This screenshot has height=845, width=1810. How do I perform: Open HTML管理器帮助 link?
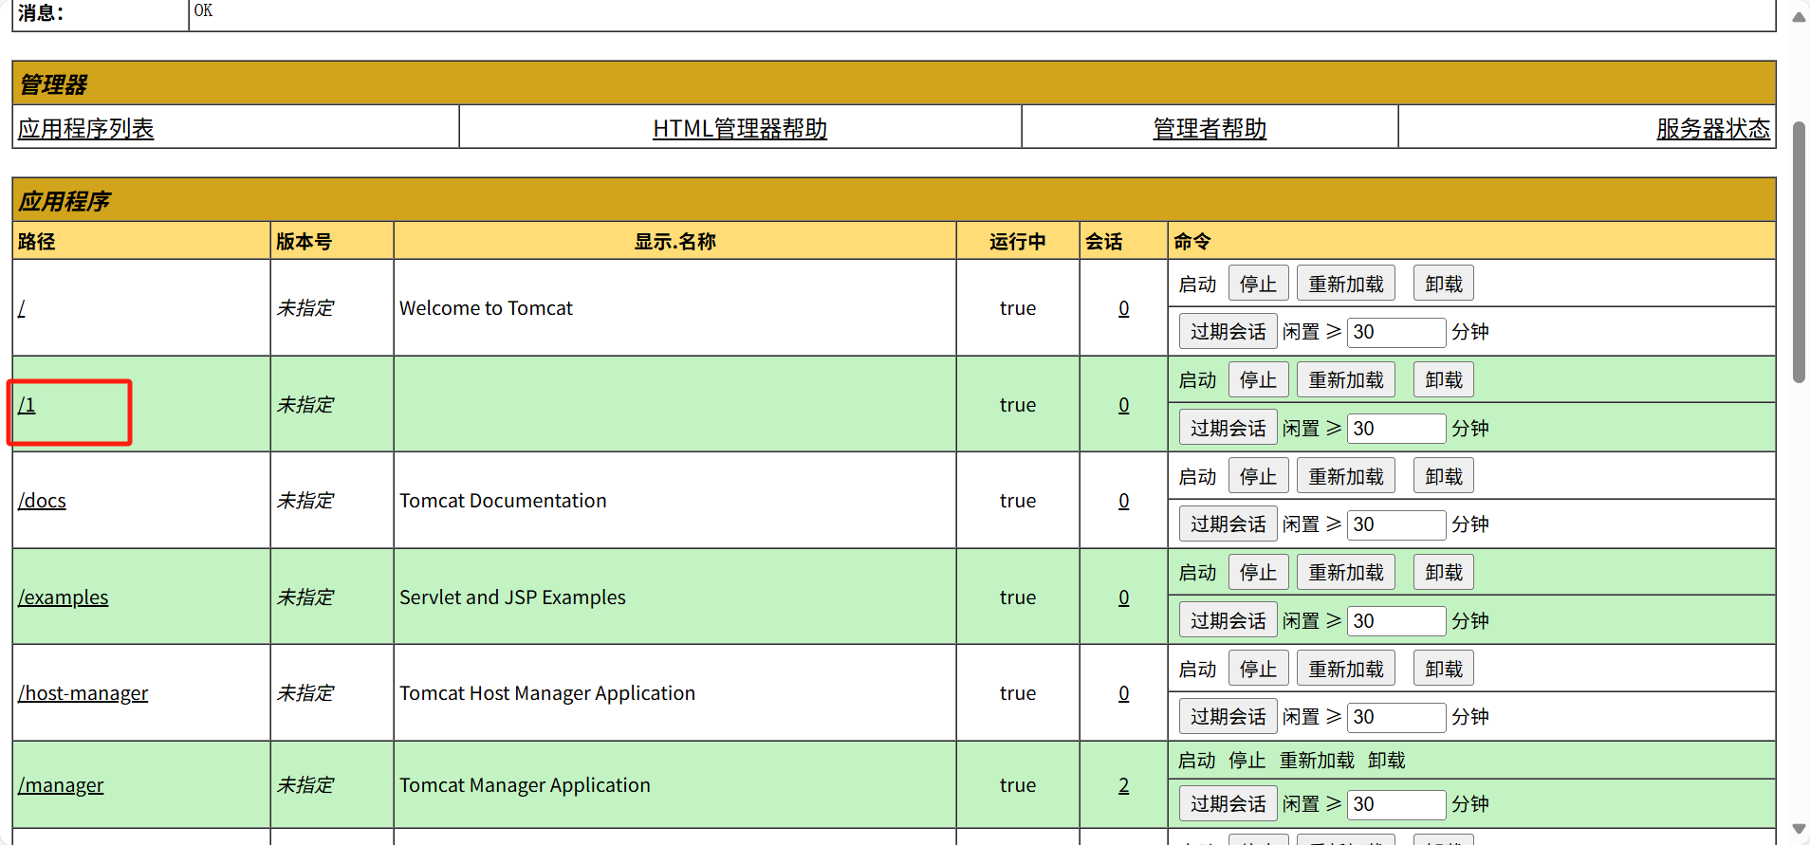click(x=740, y=128)
